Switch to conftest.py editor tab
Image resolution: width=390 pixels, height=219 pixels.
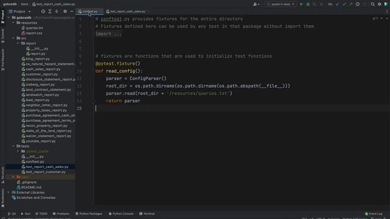[90, 12]
